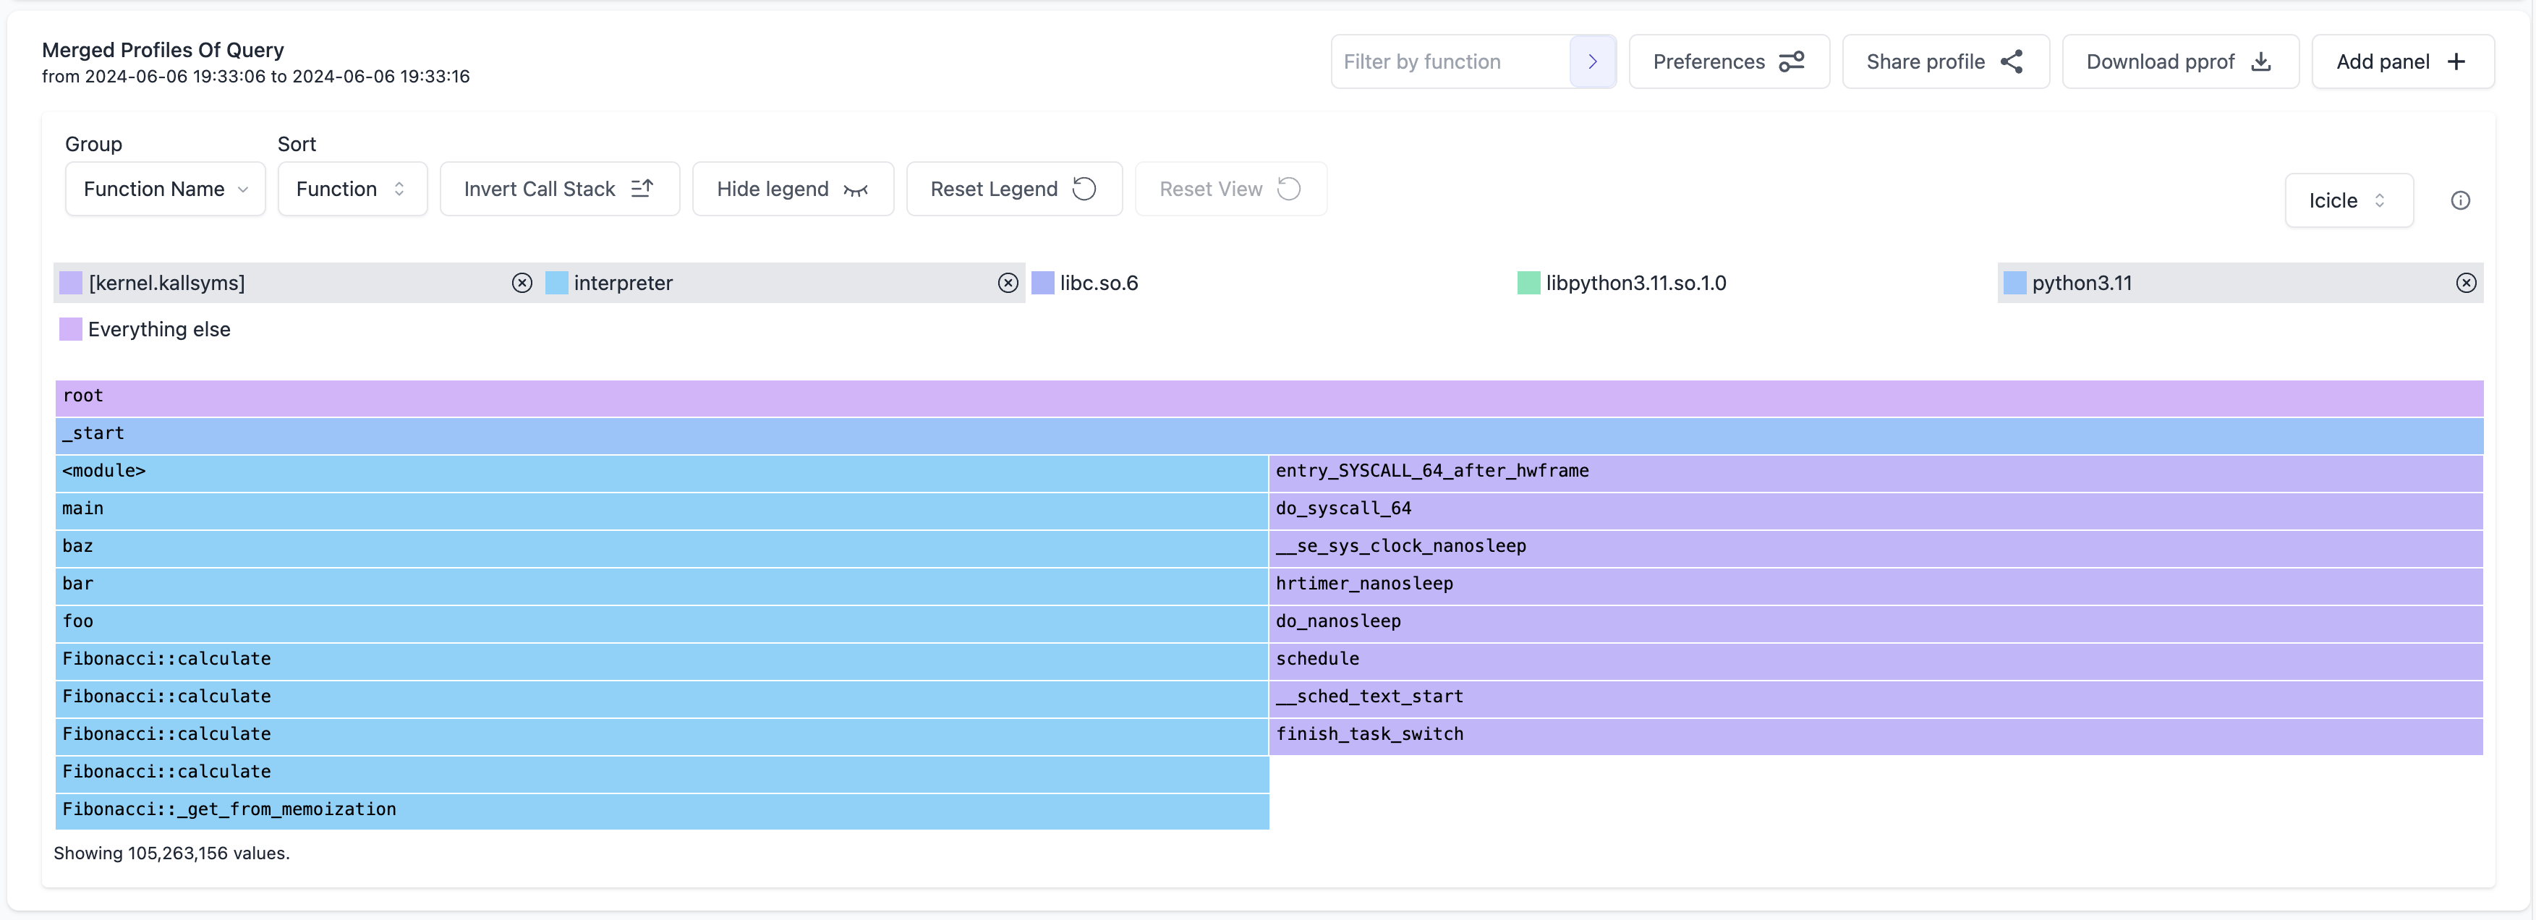The height and width of the screenshot is (920, 2536).
Task: Open the Icicle view type dropdown
Action: tap(2347, 200)
